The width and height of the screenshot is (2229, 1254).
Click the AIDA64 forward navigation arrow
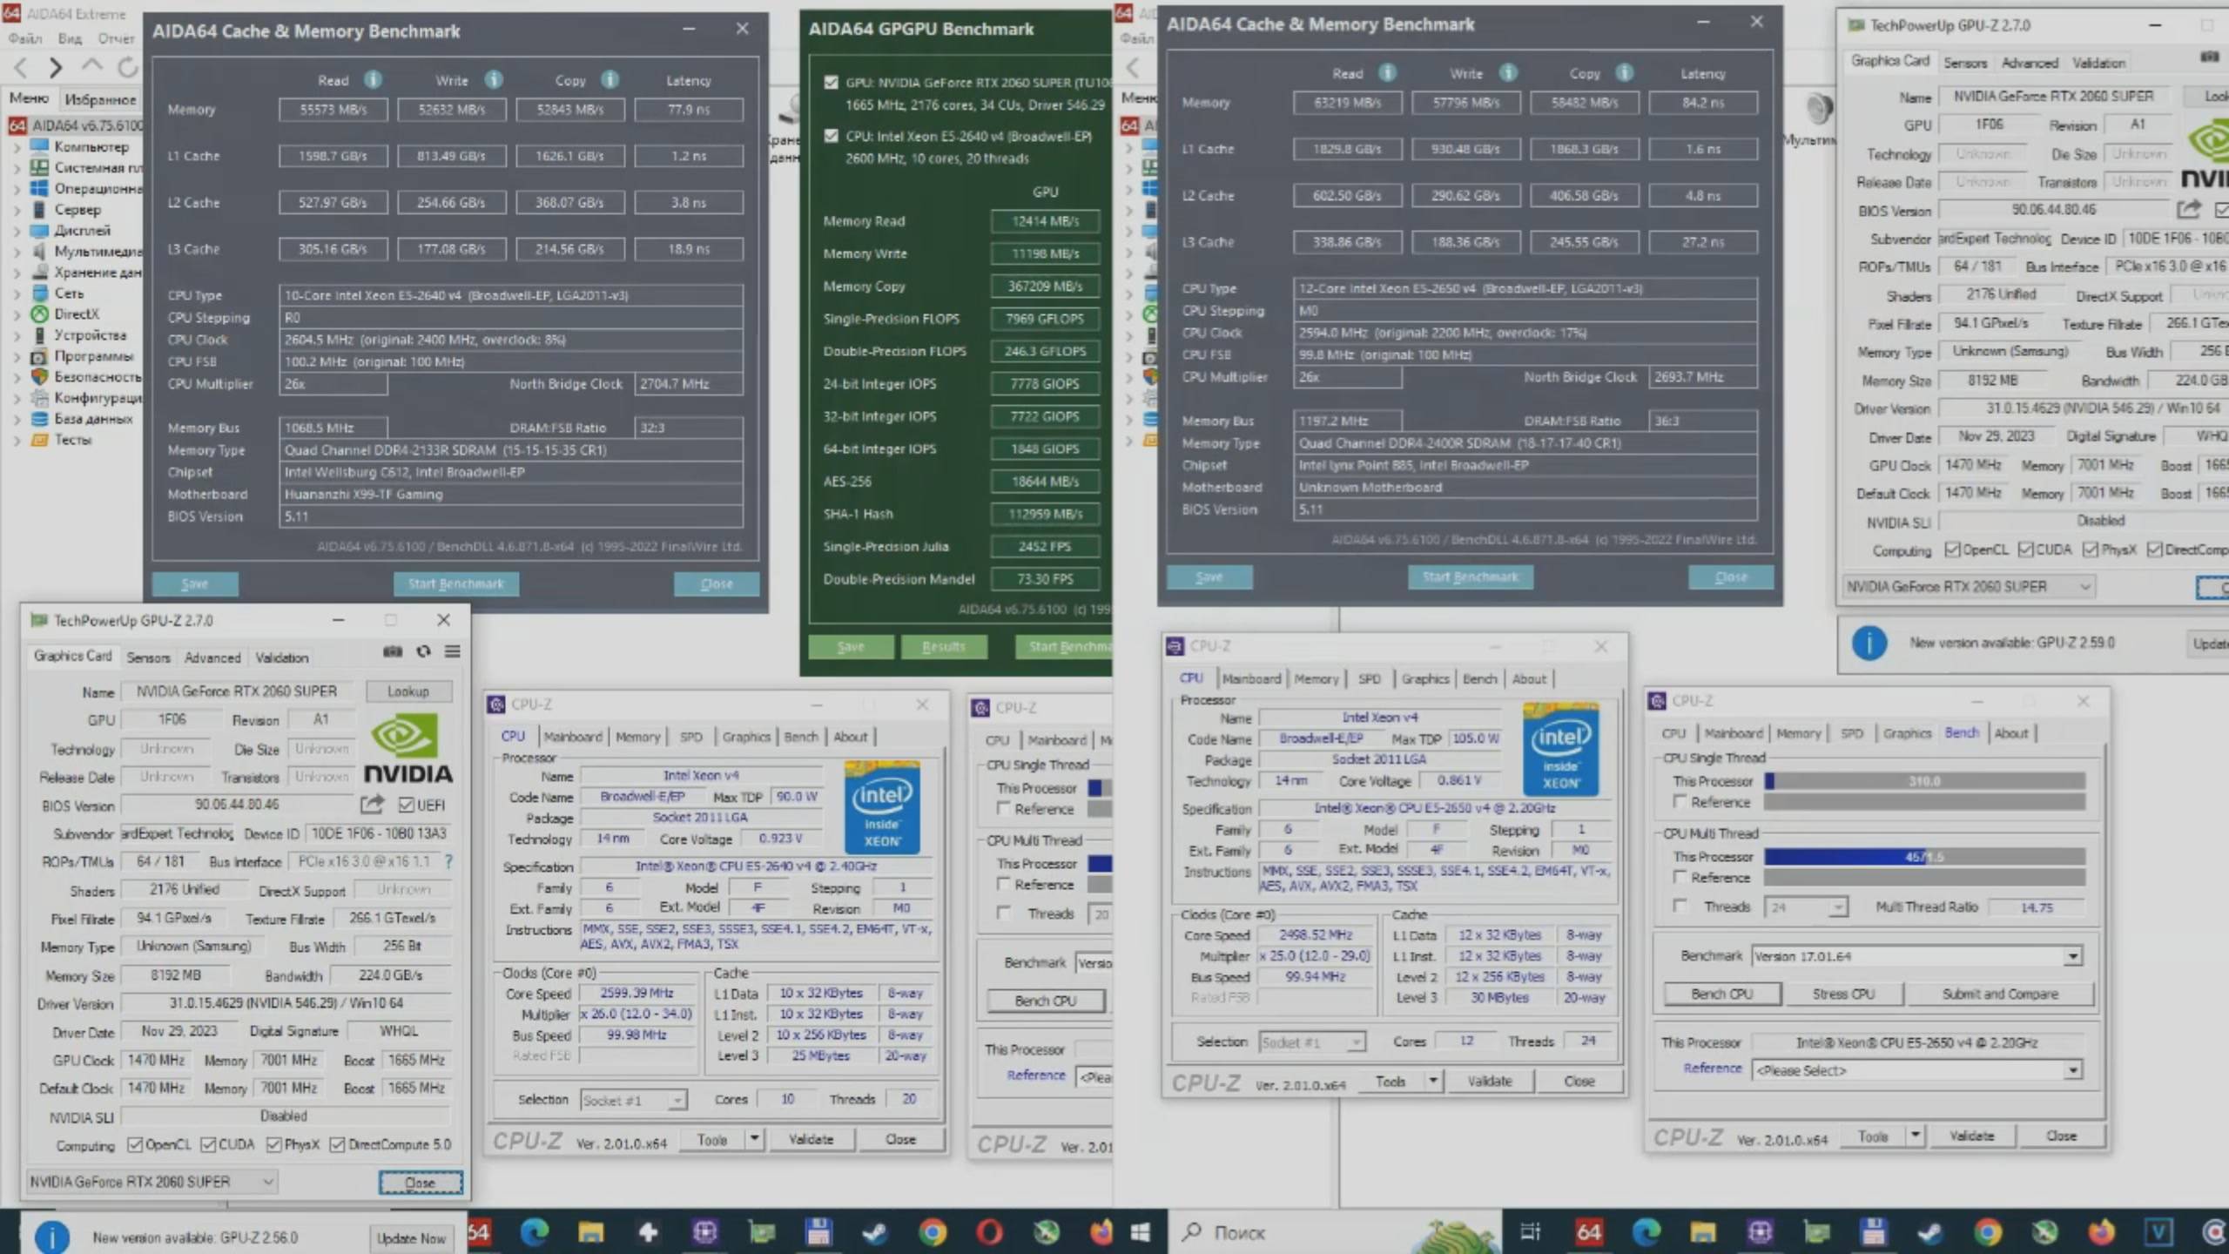[56, 67]
